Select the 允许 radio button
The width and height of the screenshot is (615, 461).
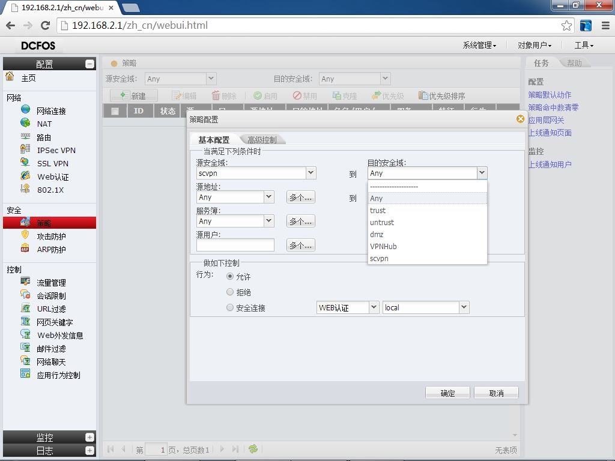click(x=230, y=276)
